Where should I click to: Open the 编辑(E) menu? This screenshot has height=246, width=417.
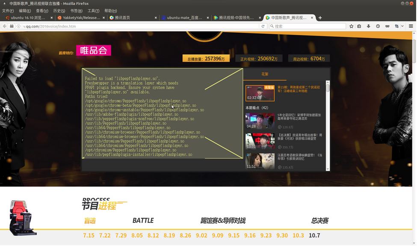click(25, 11)
